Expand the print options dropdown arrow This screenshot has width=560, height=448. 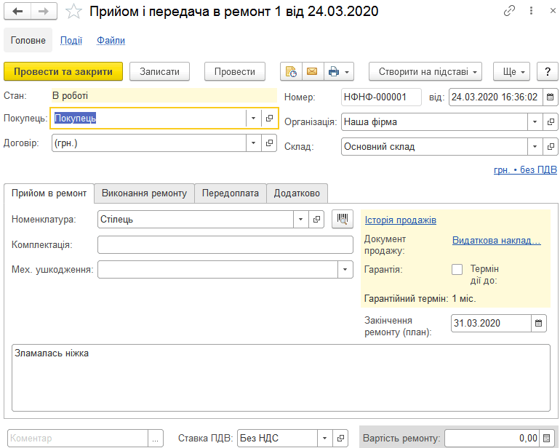(347, 72)
